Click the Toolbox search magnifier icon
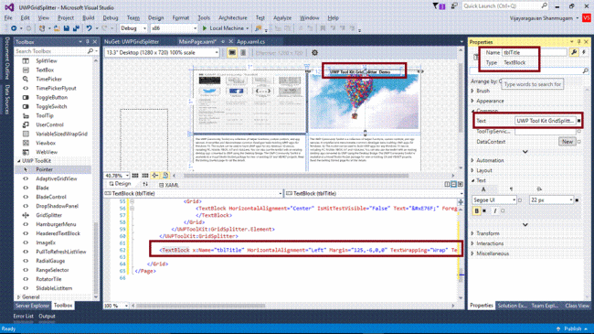 pos(90,51)
